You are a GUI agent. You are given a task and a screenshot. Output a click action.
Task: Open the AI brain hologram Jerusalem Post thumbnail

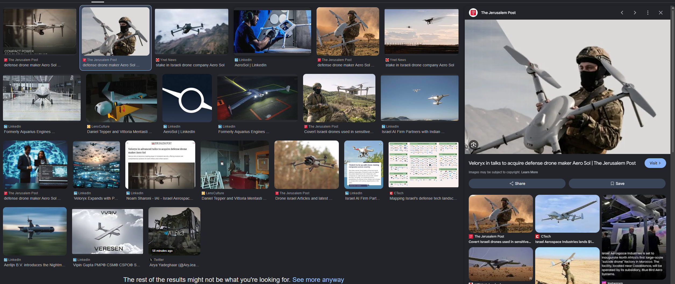point(35,165)
